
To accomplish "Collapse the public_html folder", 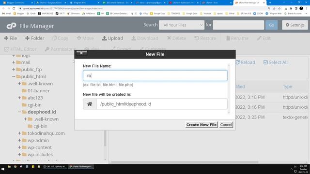I will 14,76.
